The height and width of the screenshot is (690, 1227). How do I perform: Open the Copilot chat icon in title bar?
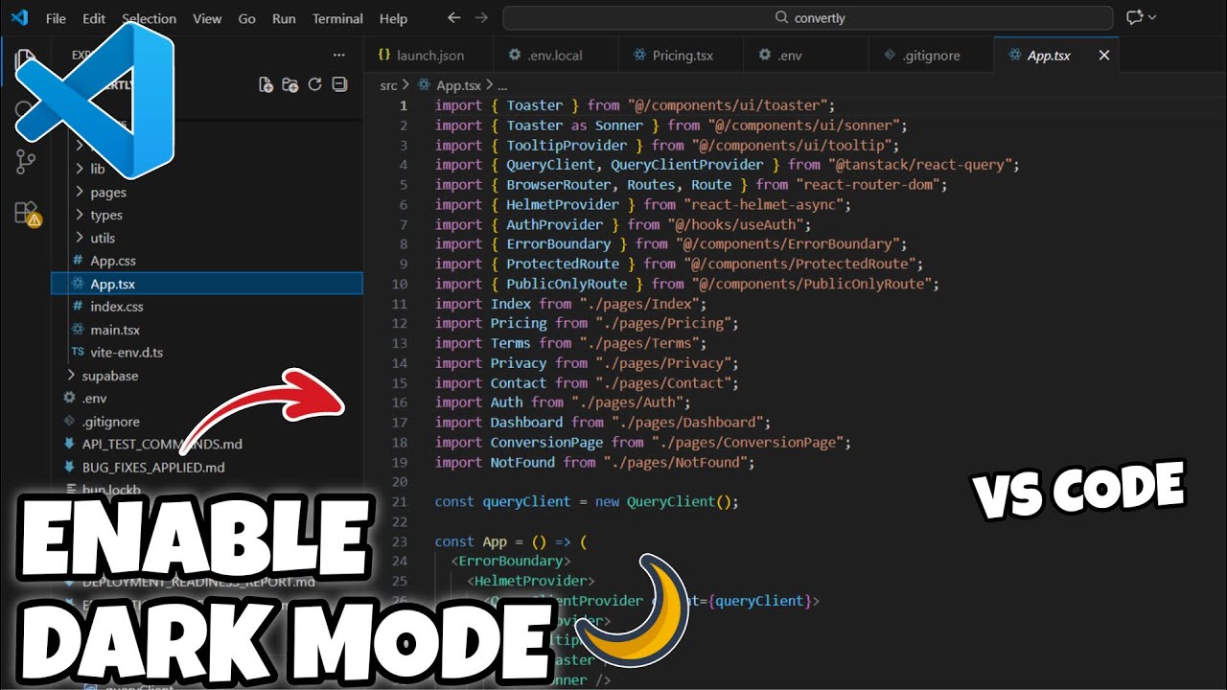1135,18
